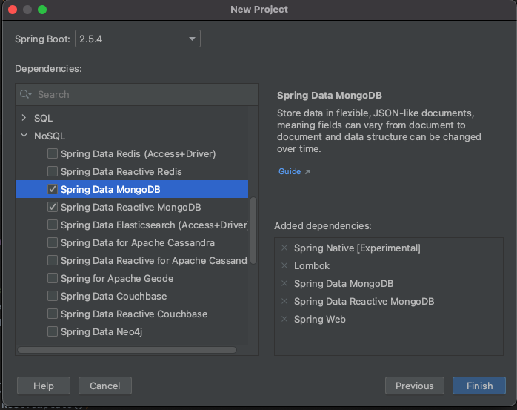Image resolution: width=517 pixels, height=410 pixels.
Task: Check the Spring Data Neo4j checkbox
Action: click(x=53, y=332)
